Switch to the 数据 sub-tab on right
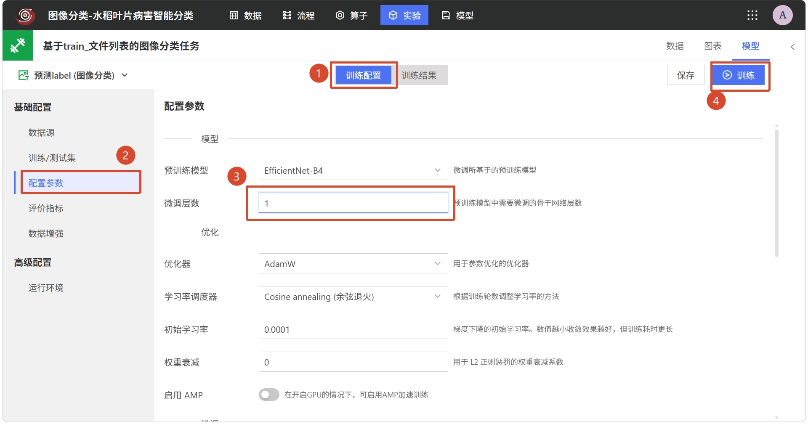The height and width of the screenshot is (424, 808). 675,46
